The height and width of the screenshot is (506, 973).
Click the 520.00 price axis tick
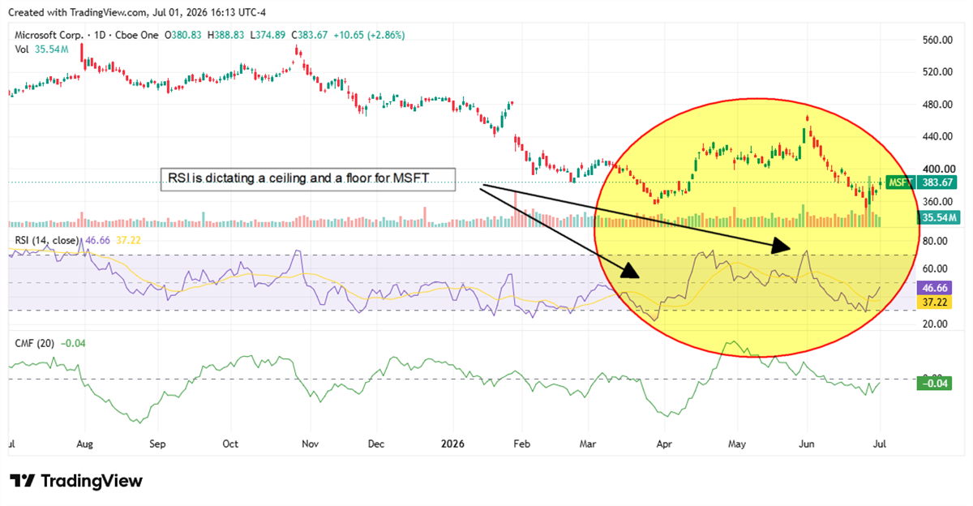point(937,72)
